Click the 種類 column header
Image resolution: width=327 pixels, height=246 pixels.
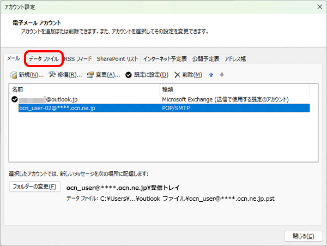pos(234,89)
